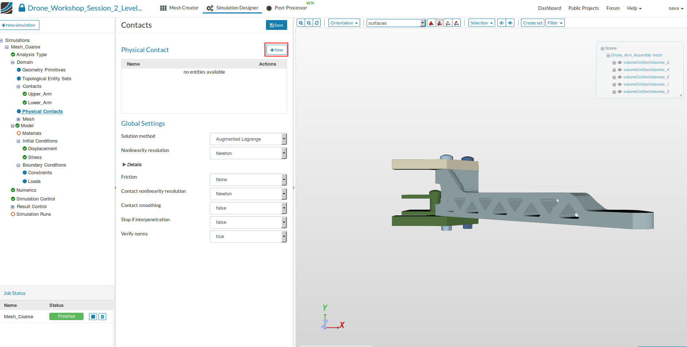Delete the Mesh_Coarse job with trash icon
The image size is (687, 347).
point(103,317)
